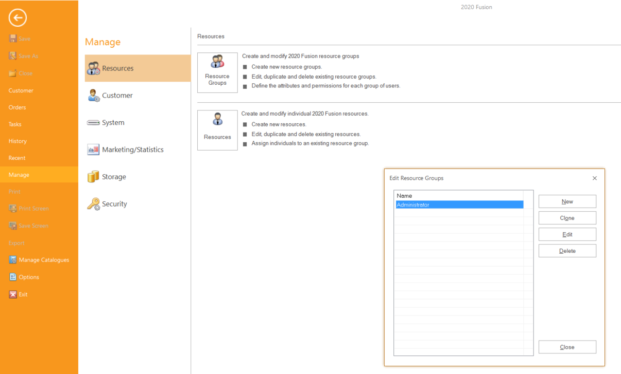Select the Manage sidebar item
Viewport: 621px width, 374px height.
[39, 175]
